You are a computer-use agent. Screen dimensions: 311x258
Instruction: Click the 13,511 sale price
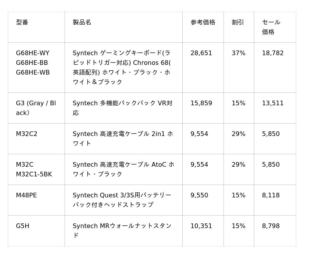273,103
